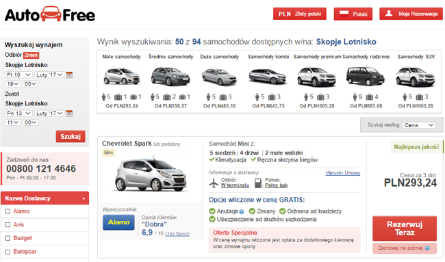Viewport: 445px width, 262px height.
Task: Check the Budget supplier checkbox
Action: (x=8, y=238)
